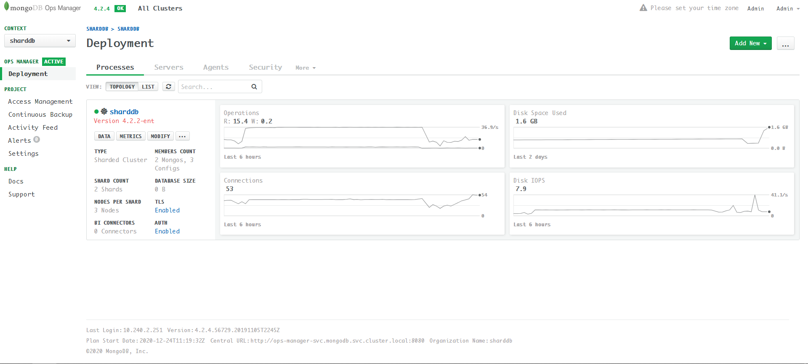Open the Add New dropdown

(750, 43)
